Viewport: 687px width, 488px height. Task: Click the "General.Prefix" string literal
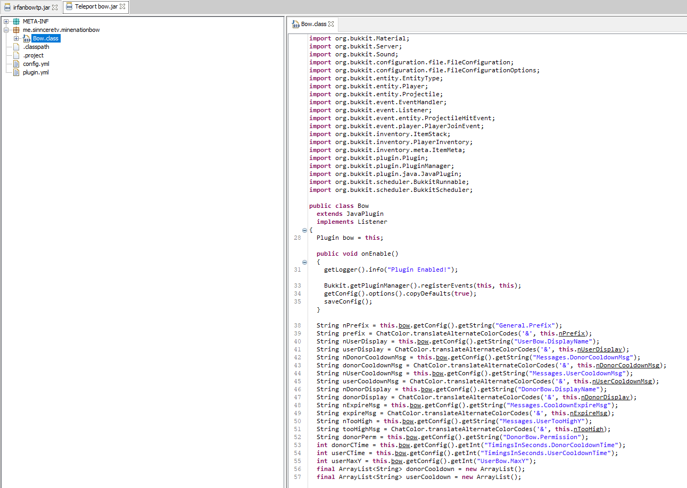tap(525, 326)
